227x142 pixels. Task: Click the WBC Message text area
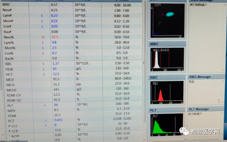[x=207, y=37]
